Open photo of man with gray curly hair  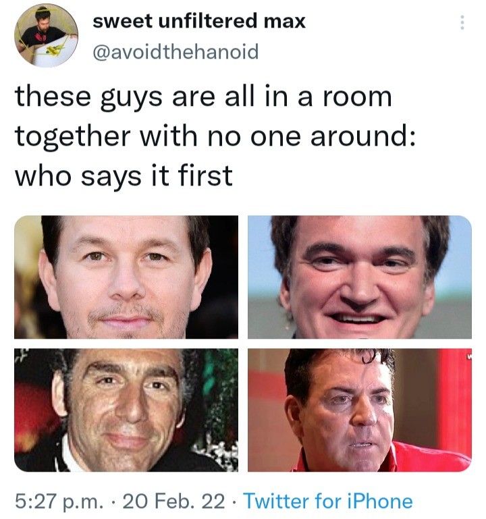point(126,410)
